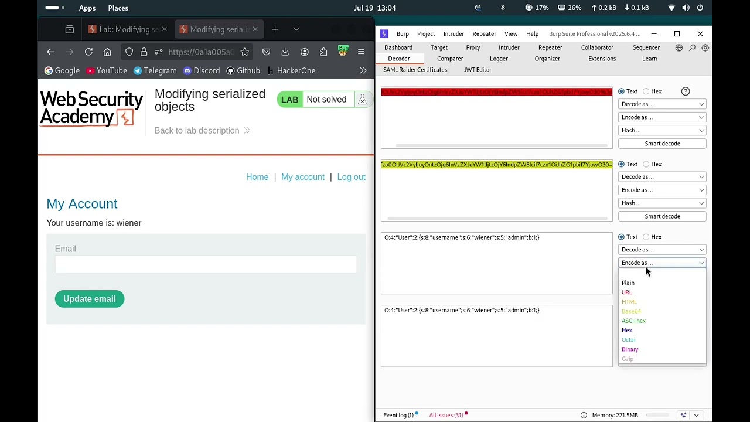Open Burp globe browser icon

click(679, 47)
